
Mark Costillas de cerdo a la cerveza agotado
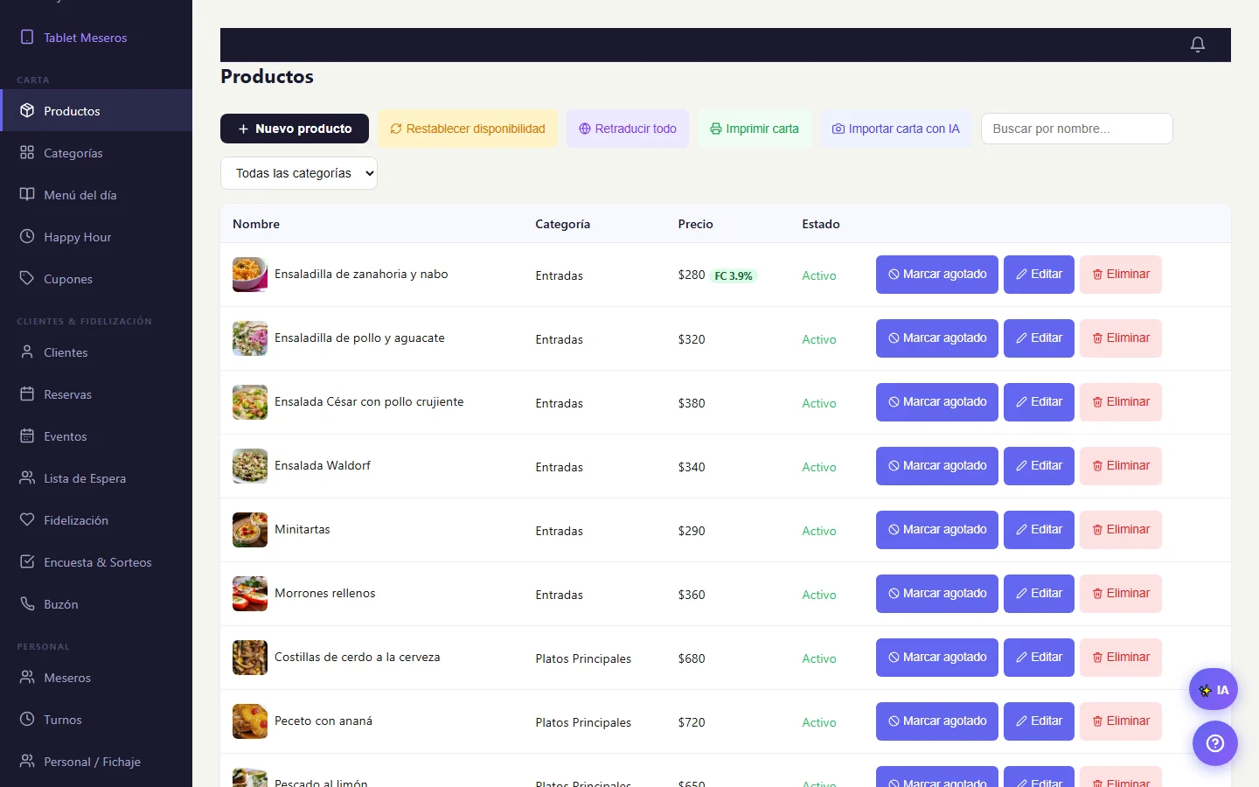pyautogui.click(x=937, y=658)
